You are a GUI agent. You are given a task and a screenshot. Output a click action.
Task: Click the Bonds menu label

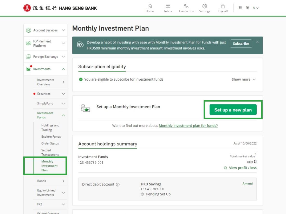point(42,181)
